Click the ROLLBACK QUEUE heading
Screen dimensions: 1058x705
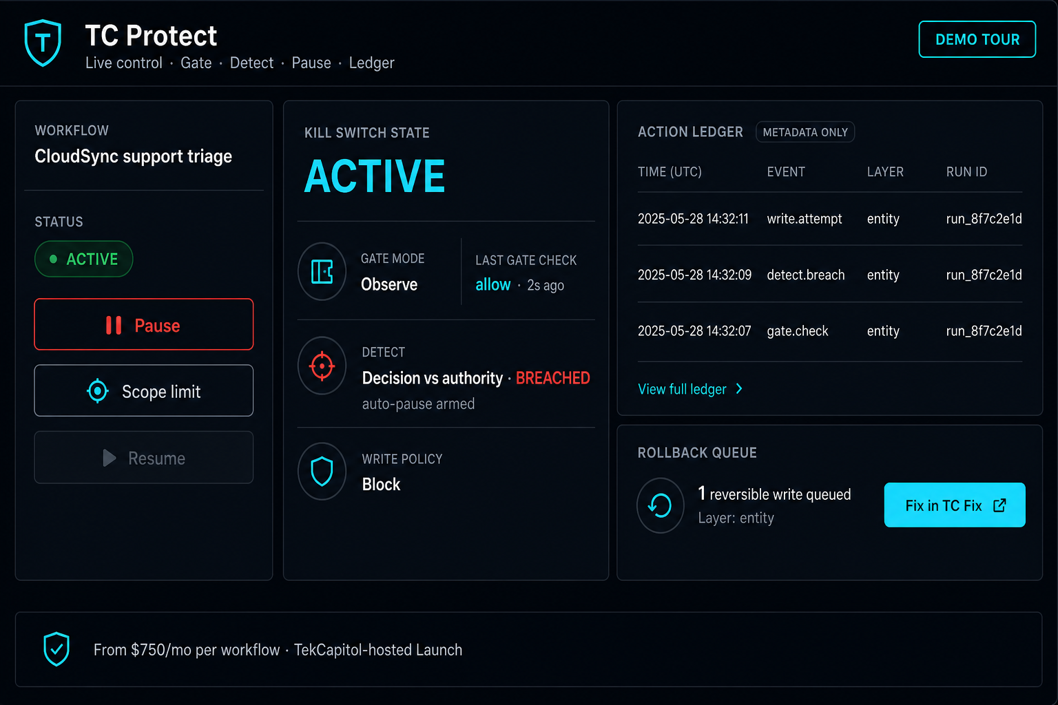pyautogui.click(x=697, y=452)
